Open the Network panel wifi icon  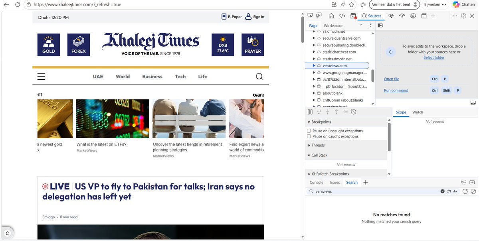pos(391,16)
